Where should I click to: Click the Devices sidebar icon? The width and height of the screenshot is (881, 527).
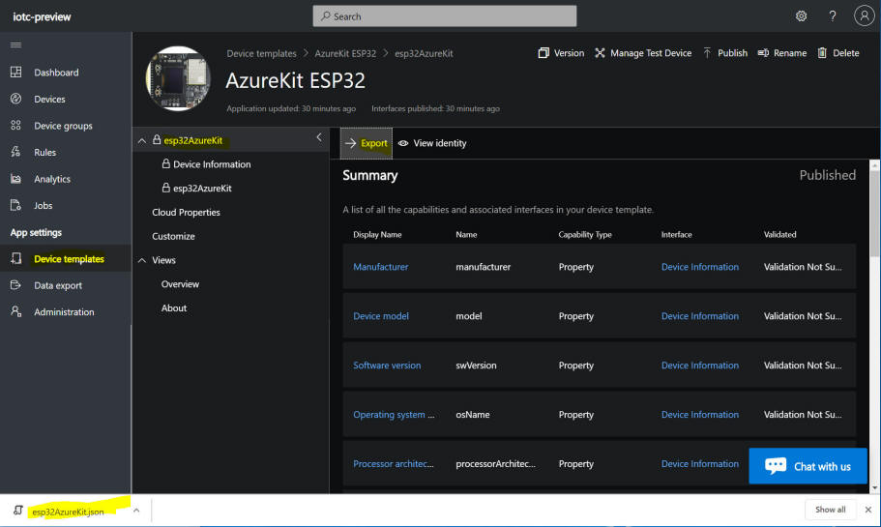[15, 99]
